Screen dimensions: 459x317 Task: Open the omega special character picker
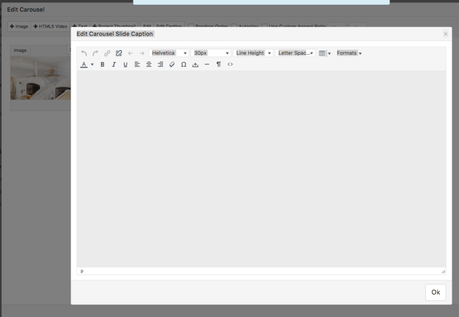click(x=184, y=64)
